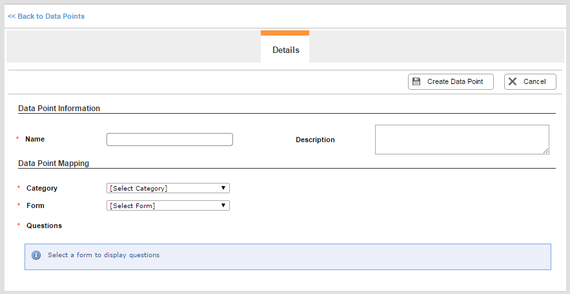The width and height of the screenshot is (570, 294).
Task: Open the Select Form dropdown
Action: [x=168, y=205]
